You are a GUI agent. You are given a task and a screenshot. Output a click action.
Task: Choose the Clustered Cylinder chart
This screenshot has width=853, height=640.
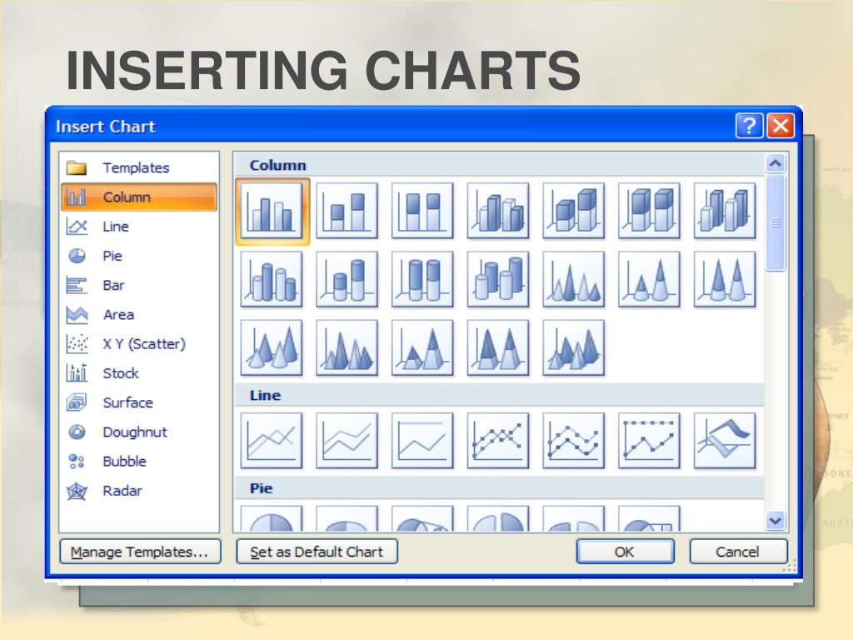pyautogui.click(x=272, y=279)
